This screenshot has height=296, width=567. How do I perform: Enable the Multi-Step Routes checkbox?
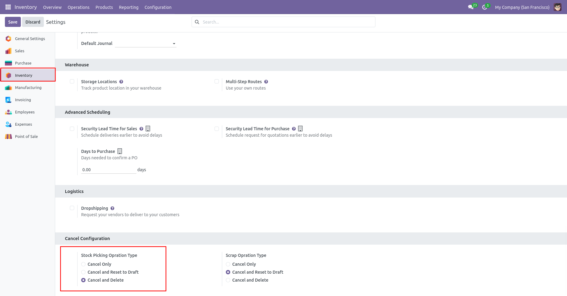tap(217, 81)
